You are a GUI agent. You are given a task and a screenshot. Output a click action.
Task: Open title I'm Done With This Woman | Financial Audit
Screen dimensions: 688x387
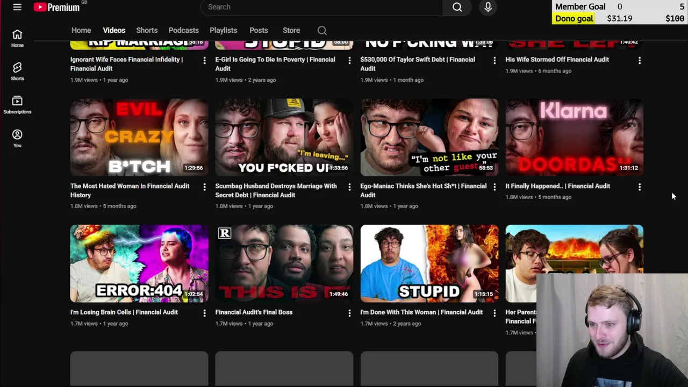click(x=421, y=312)
